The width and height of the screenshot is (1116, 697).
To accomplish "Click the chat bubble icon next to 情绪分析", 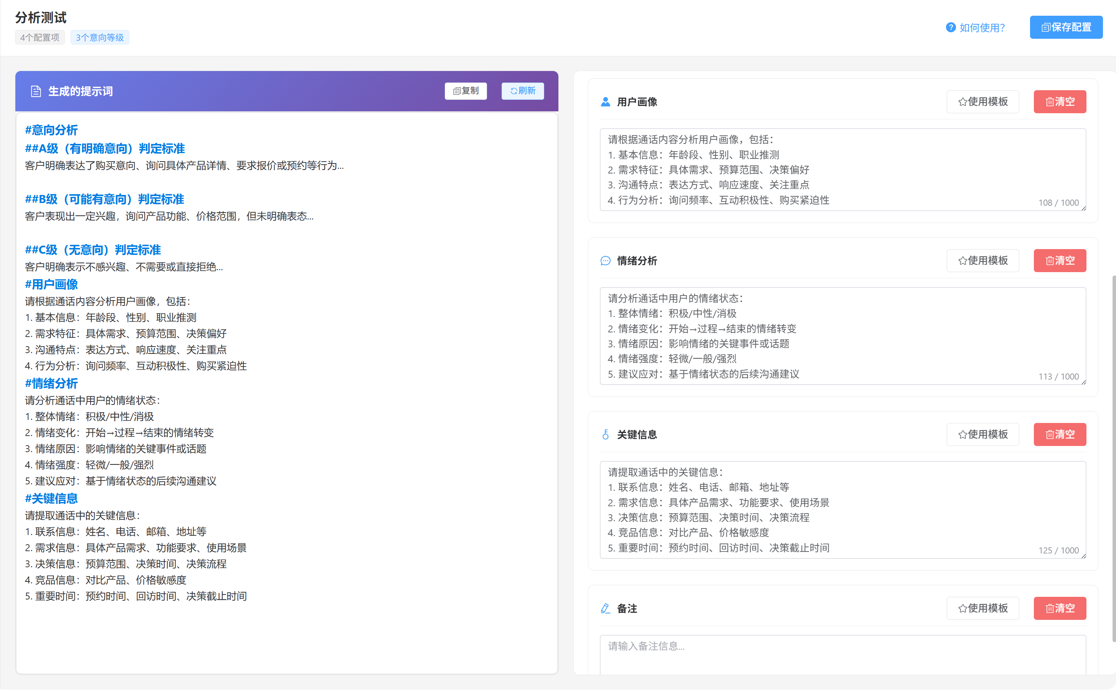I will click(605, 261).
